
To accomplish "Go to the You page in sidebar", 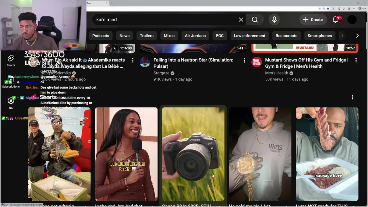I will [11, 103].
